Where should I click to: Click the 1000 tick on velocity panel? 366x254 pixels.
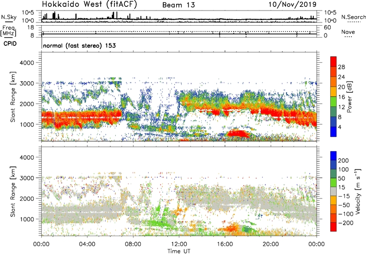tap(27, 219)
